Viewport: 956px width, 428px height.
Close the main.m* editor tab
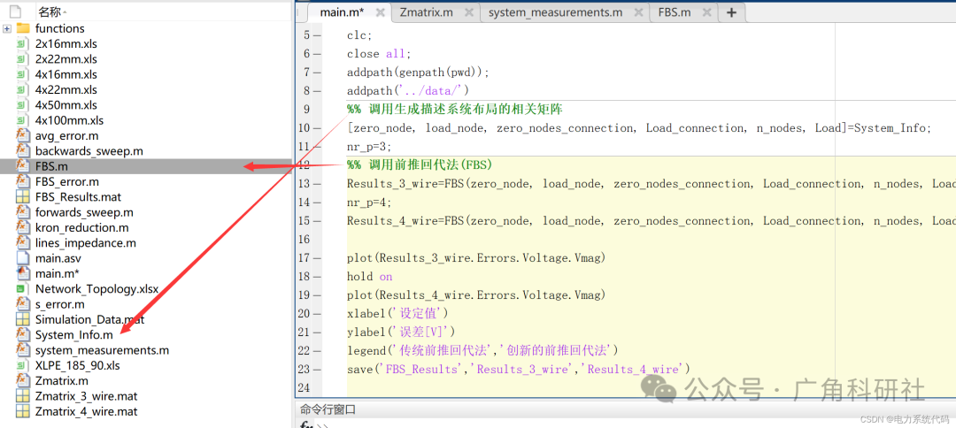click(380, 12)
